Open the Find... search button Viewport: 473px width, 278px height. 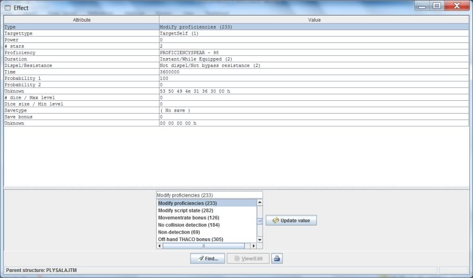click(208, 259)
